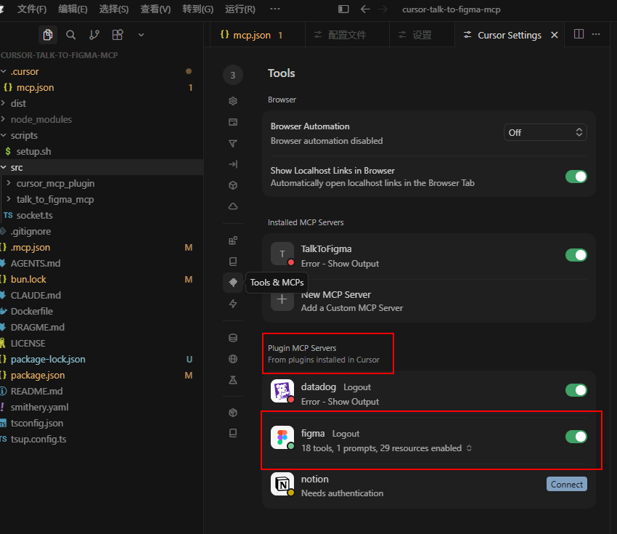
Task: Click the notion logo icon
Action: 282,484
